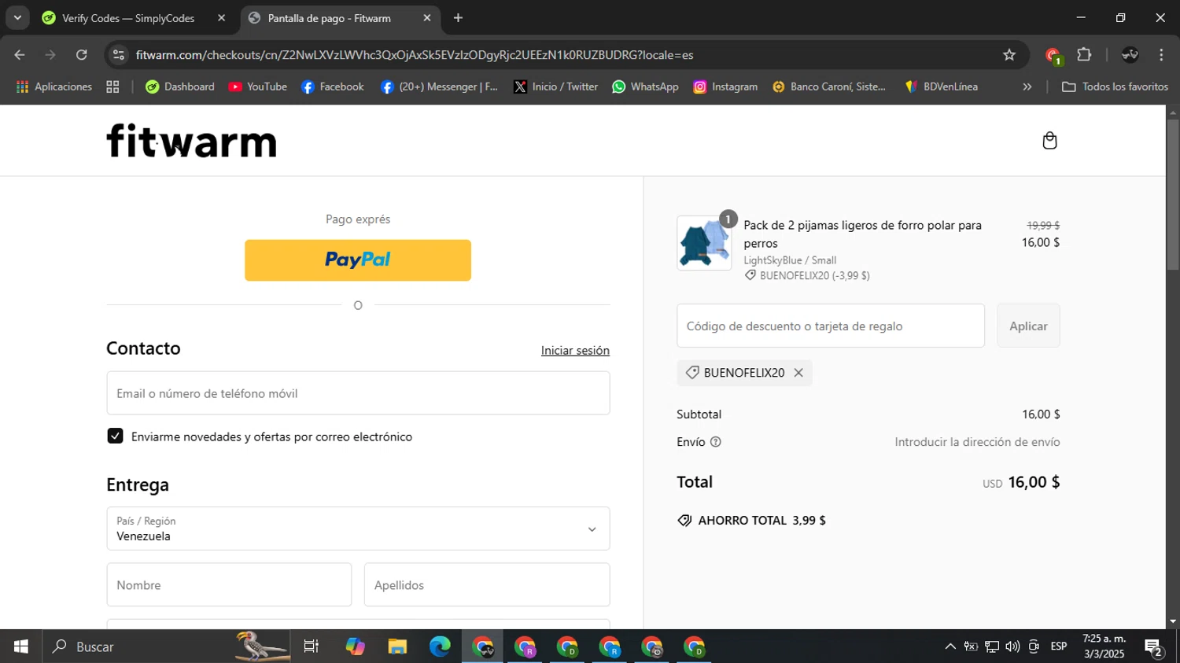Click the browser address bar URL
Viewport: 1180px width, 663px height.
tap(415, 55)
